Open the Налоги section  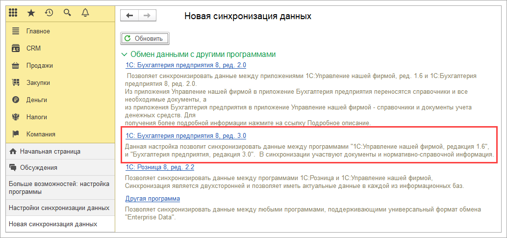point(60,117)
